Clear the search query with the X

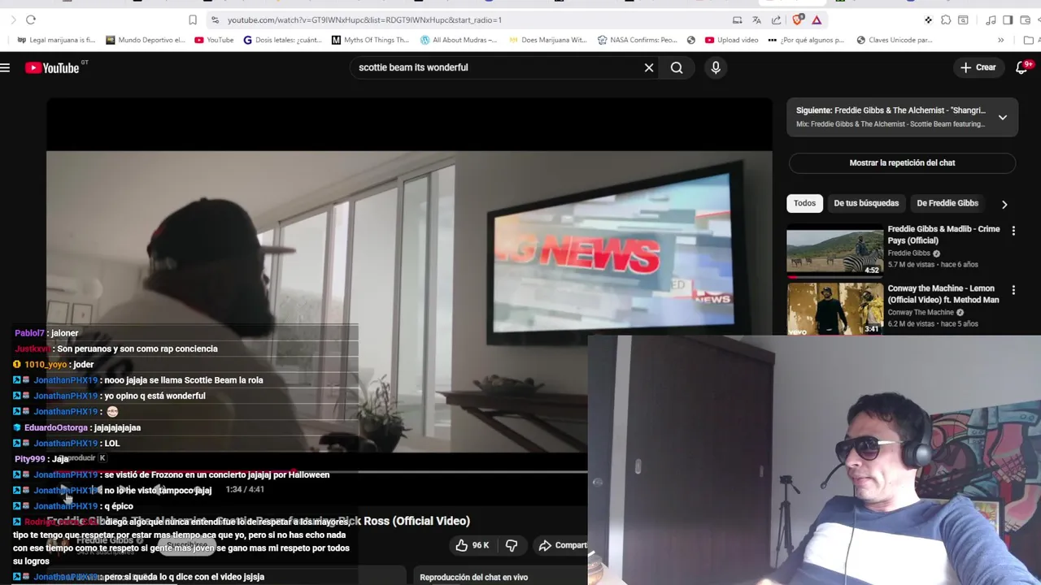(x=649, y=68)
